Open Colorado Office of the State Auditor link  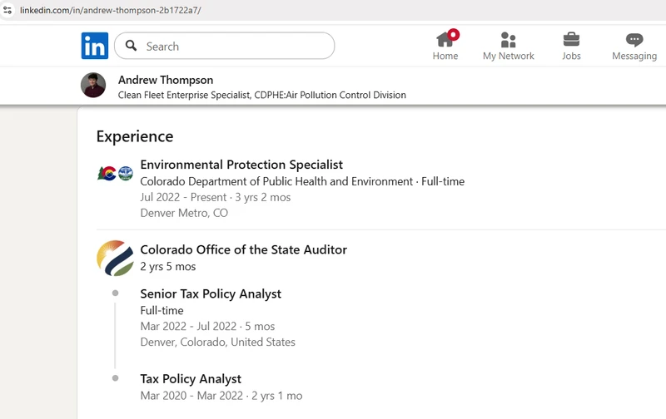click(x=243, y=249)
